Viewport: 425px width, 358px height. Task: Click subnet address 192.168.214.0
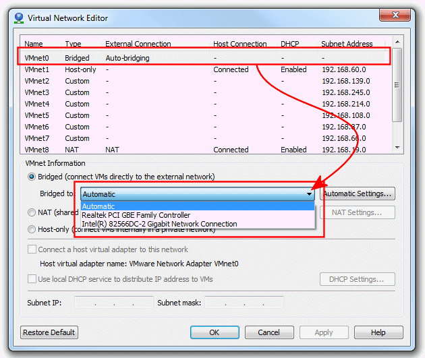pyautogui.click(x=346, y=104)
